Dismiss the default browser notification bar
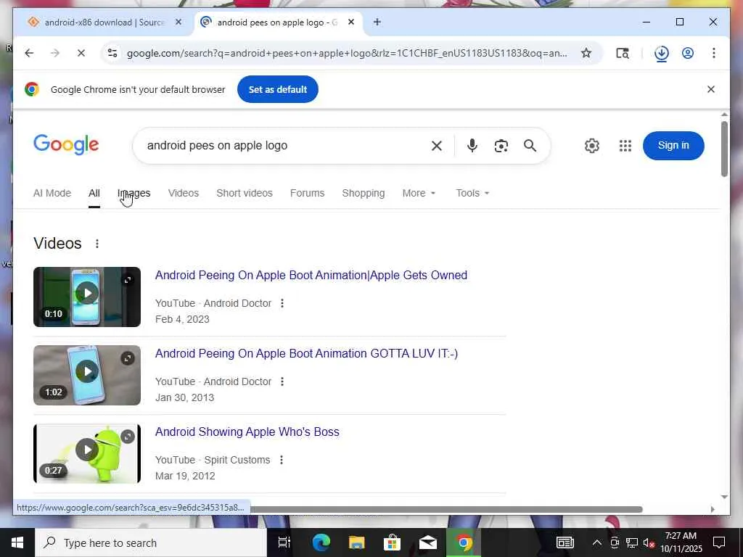 711,89
